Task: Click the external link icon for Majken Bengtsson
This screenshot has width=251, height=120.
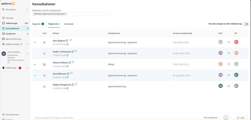Action: pyautogui.click(x=76, y=84)
